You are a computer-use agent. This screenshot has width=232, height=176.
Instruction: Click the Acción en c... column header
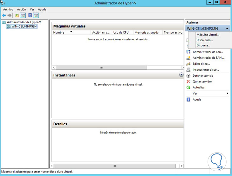[x=101, y=32]
